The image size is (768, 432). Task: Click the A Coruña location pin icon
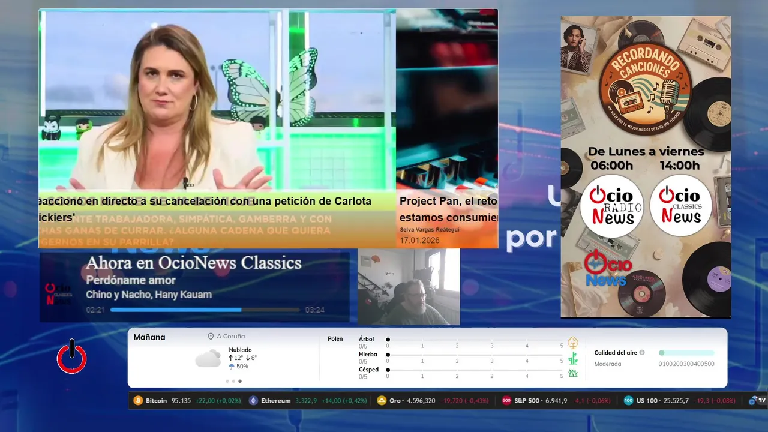[211, 337]
